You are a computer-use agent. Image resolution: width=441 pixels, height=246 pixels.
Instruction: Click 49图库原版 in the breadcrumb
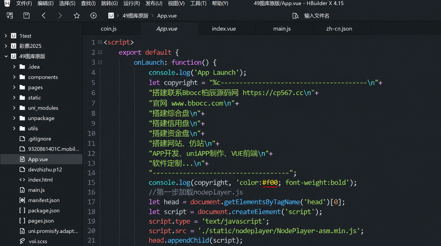click(x=135, y=16)
